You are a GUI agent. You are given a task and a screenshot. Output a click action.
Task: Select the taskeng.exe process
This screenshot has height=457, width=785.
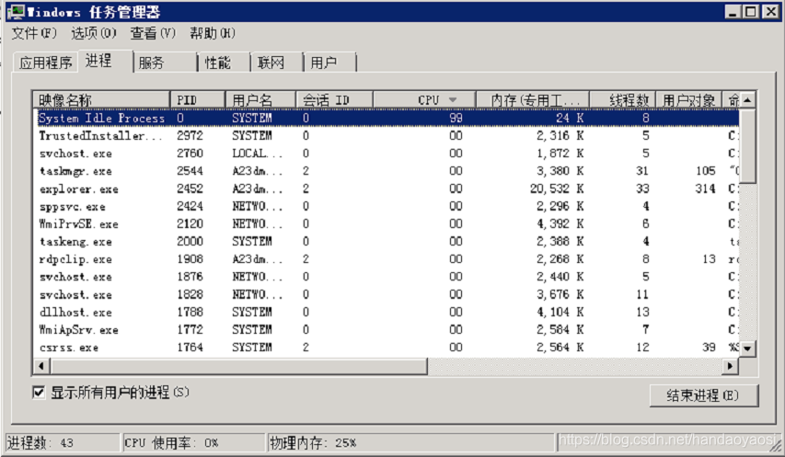[387, 242]
